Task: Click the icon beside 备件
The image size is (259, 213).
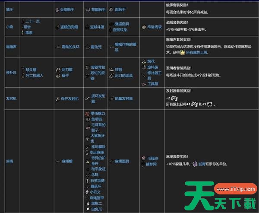Action: pos(58,76)
